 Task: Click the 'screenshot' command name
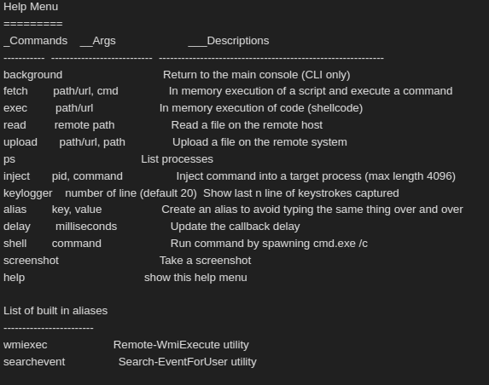click(x=31, y=261)
